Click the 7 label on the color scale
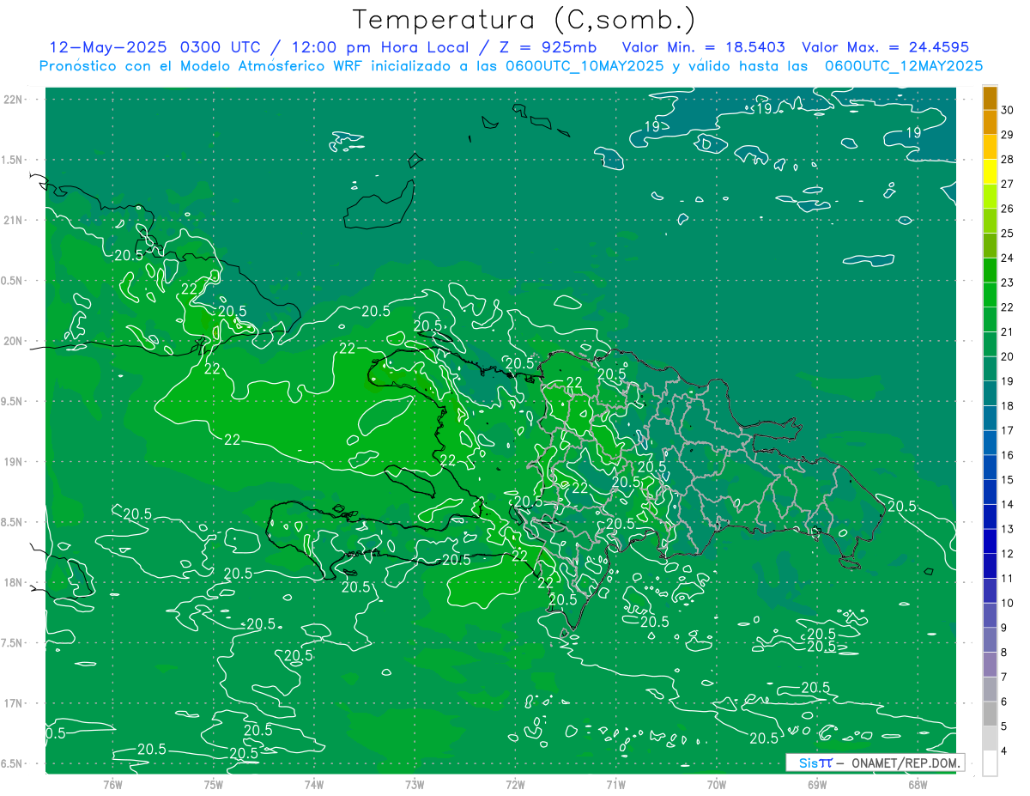This screenshot has width=1030, height=796. tap(1004, 677)
